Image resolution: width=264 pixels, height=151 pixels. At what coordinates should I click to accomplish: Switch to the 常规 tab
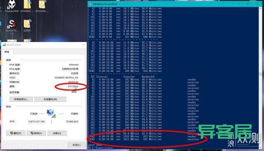(7, 52)
